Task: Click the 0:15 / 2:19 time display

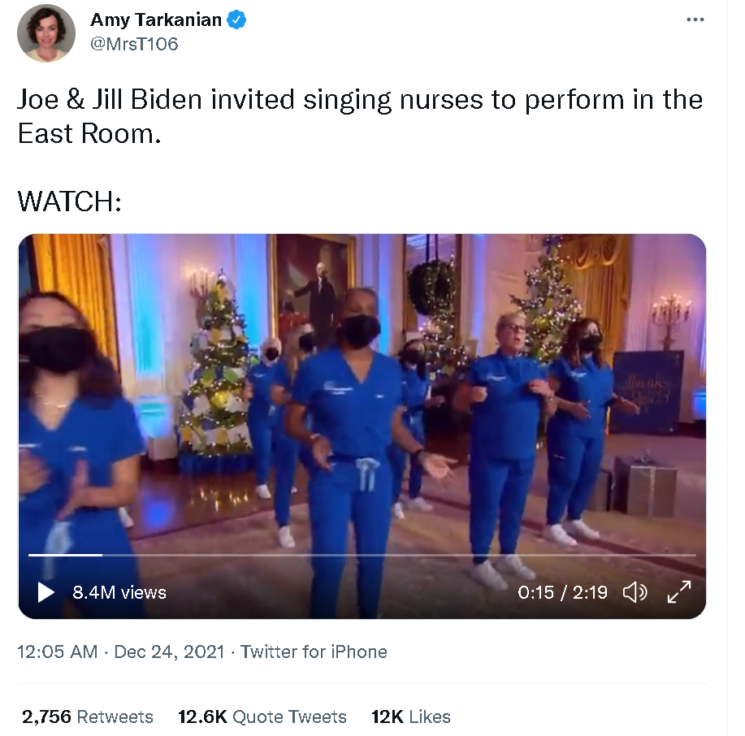Action: tap(562, 592)
